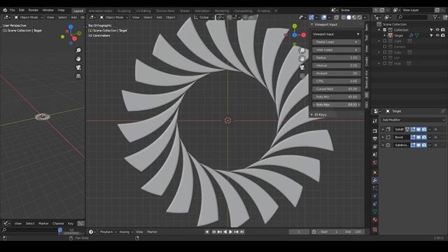
Task: Adjust the Radius slider field
Action: pos(336,57)
